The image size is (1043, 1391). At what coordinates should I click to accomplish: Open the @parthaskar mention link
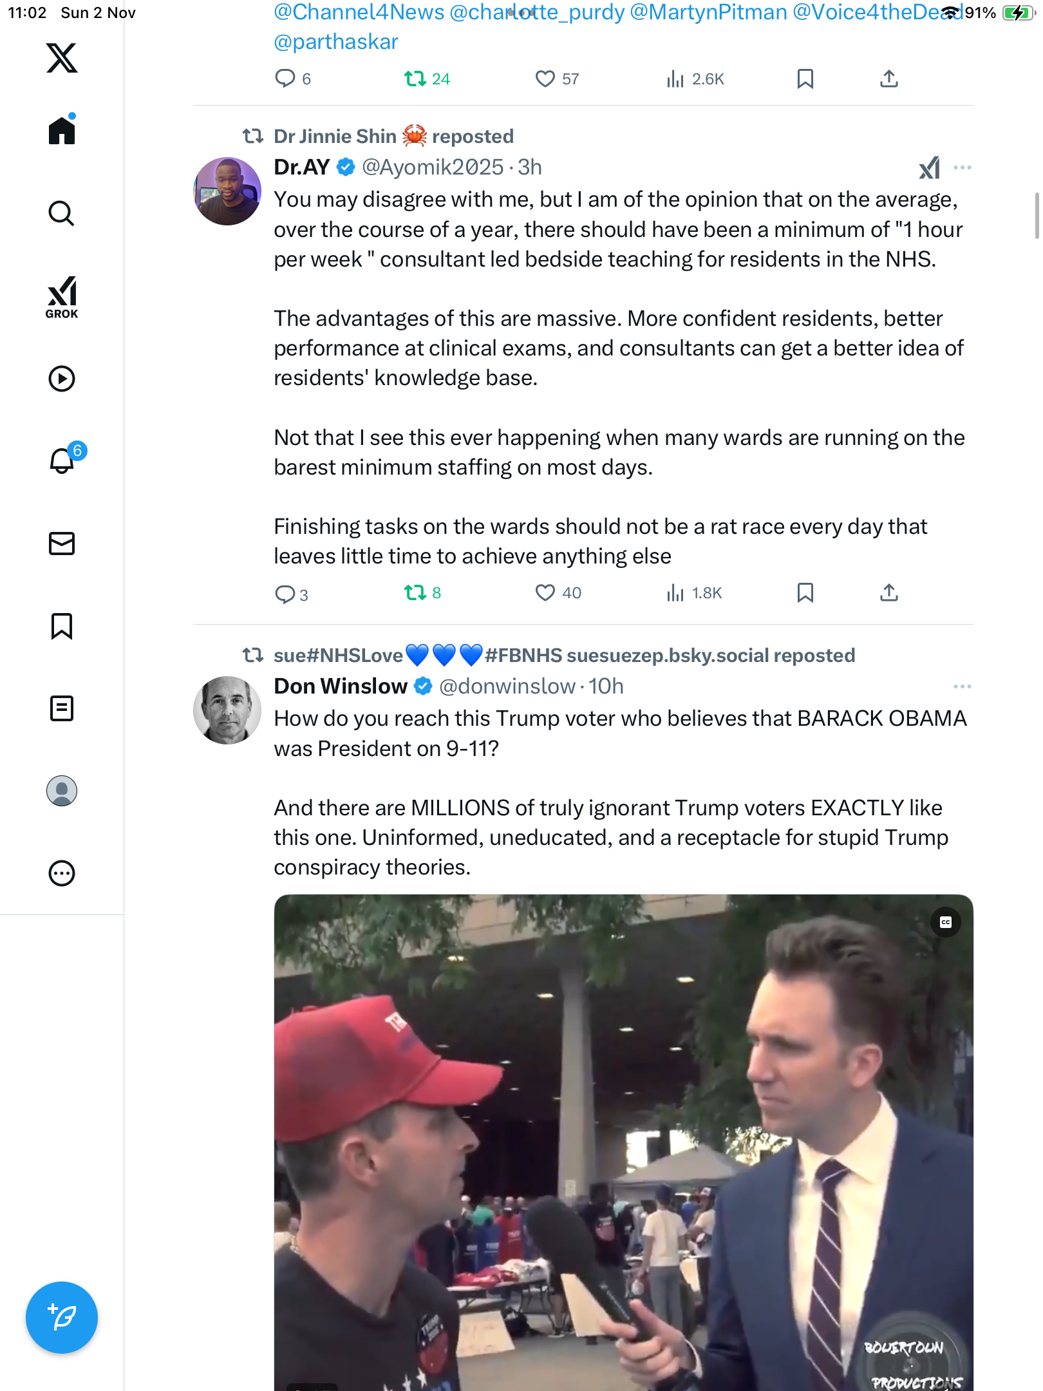[x=335, y=42]
